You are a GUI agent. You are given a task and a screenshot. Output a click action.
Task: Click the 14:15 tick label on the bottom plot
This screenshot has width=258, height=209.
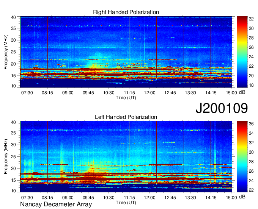click(211, 198)
